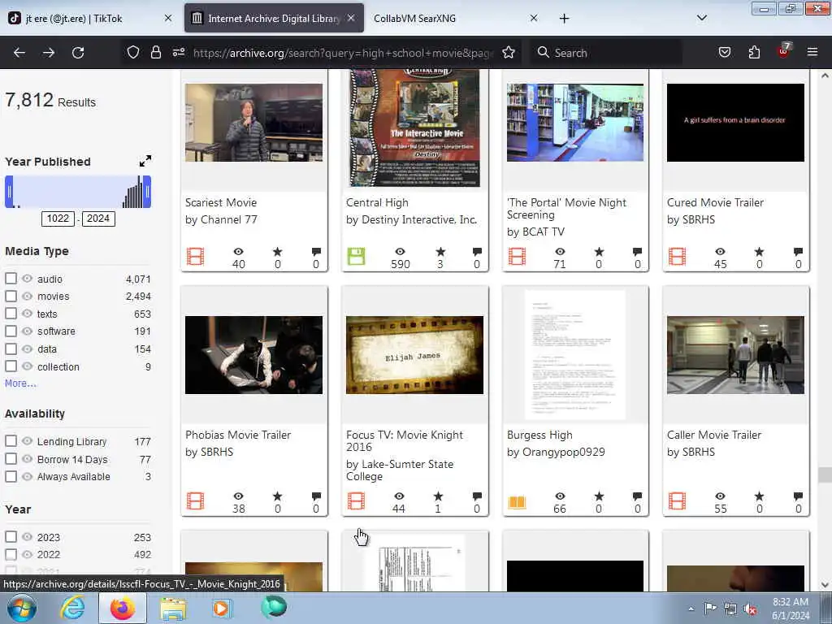The image size is (832, 624).
Task: Check the software media type filter
Action: pyautogui.click(x=11, y=331)
